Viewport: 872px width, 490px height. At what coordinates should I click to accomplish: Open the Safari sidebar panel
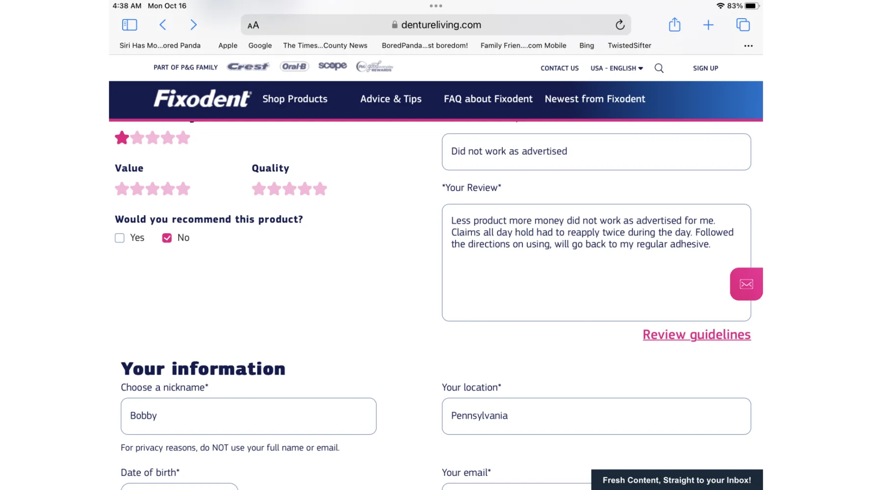(x=129, y=24)
